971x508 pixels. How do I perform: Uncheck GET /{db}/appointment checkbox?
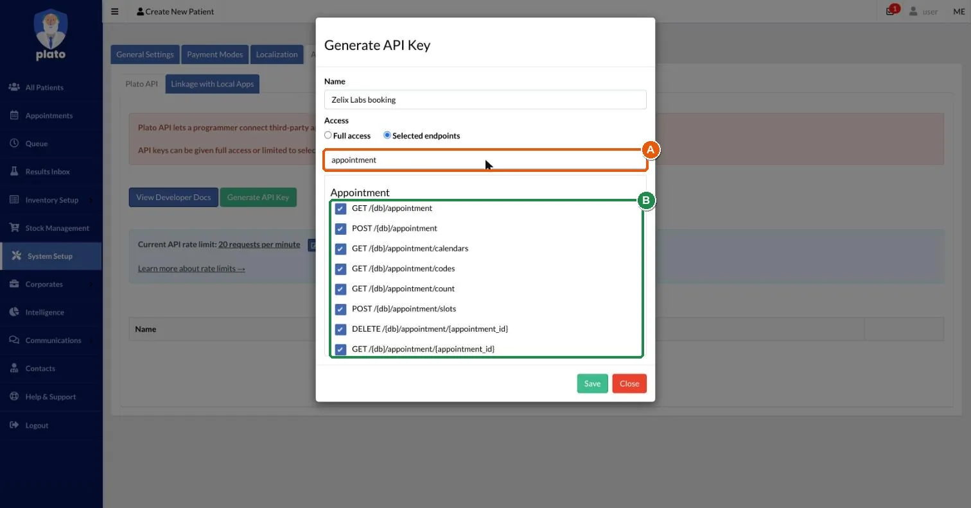(x=340, y=208)
